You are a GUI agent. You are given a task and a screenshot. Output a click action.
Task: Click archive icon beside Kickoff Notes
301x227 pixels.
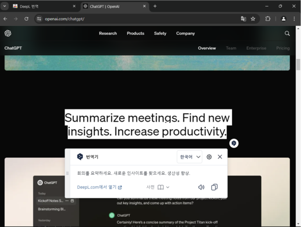click(x=72, y=201)
